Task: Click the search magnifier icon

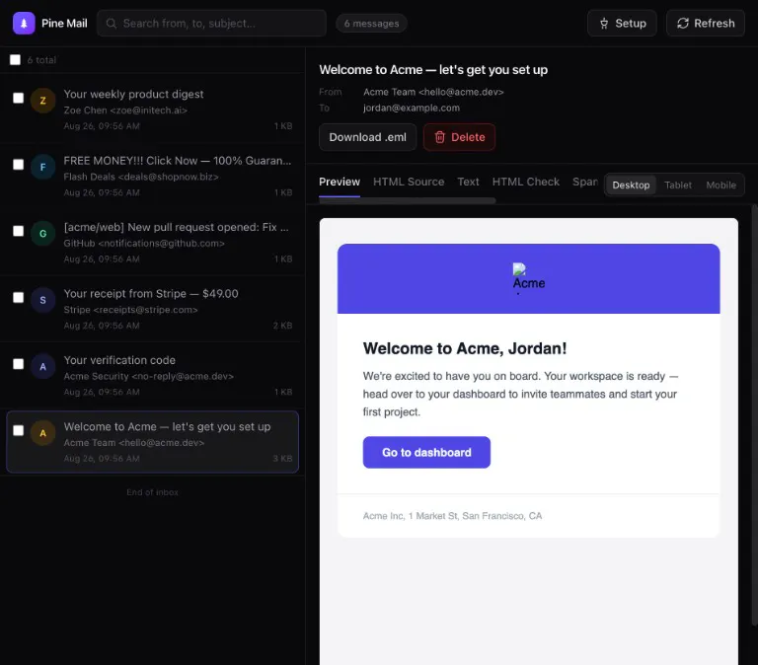Action: pos(112,24)
